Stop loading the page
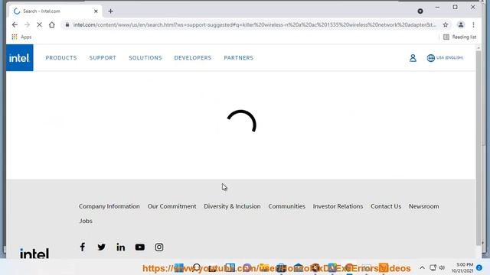The height and width of the screenshot is (275, 490). pyautogui.click(x=39, y=24)
